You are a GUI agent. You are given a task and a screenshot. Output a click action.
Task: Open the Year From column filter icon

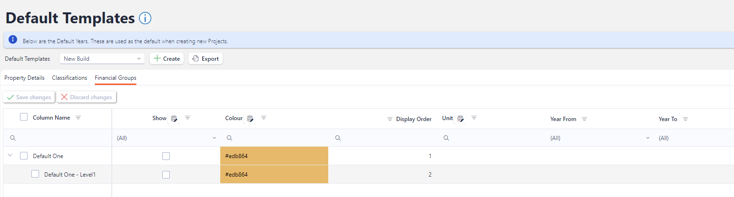point(585,119)
